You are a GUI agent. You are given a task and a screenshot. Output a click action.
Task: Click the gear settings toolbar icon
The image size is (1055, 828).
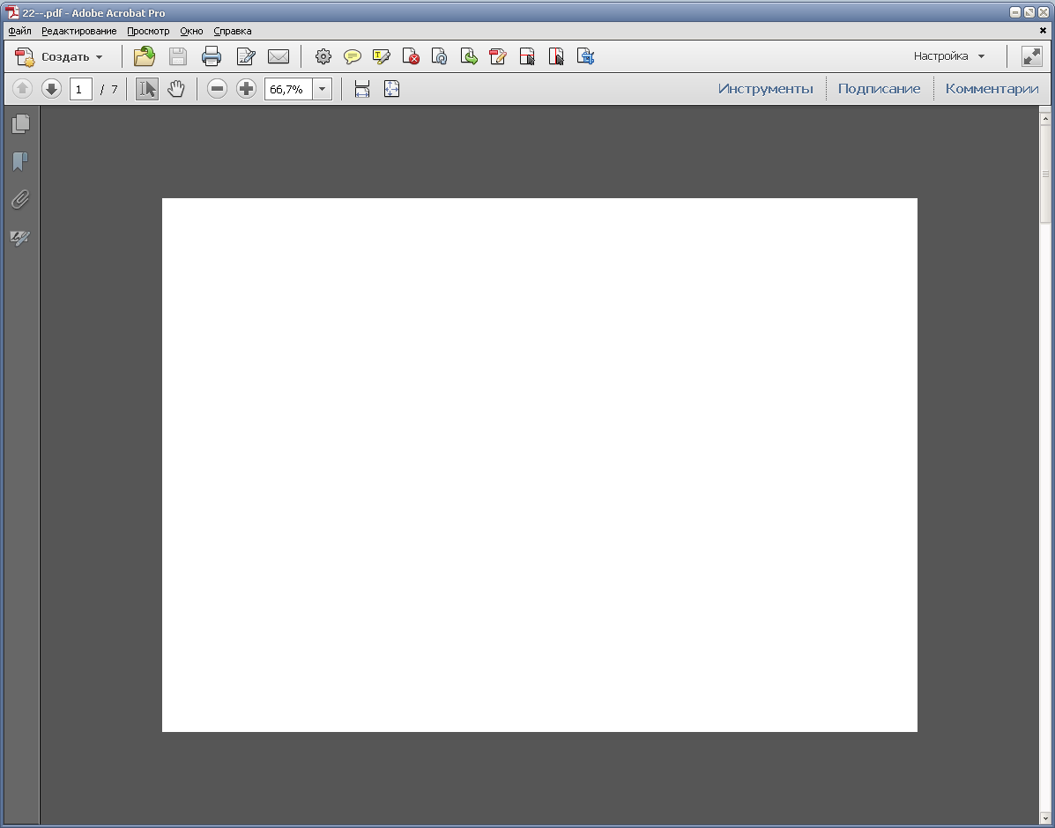(323, 56)
